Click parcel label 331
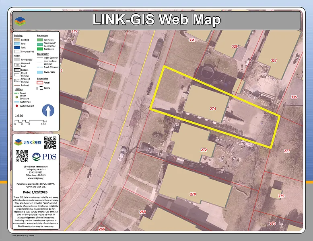Image resolution: width=313 pixels, height=241 pixels. (x=192, y=40)
